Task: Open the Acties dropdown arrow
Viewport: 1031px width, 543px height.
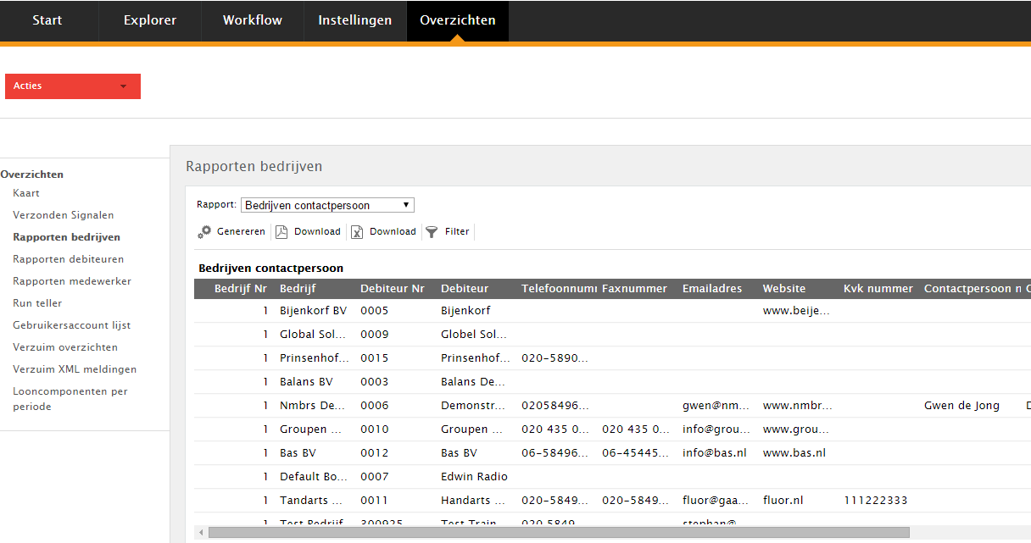Action: coord(124,86)
